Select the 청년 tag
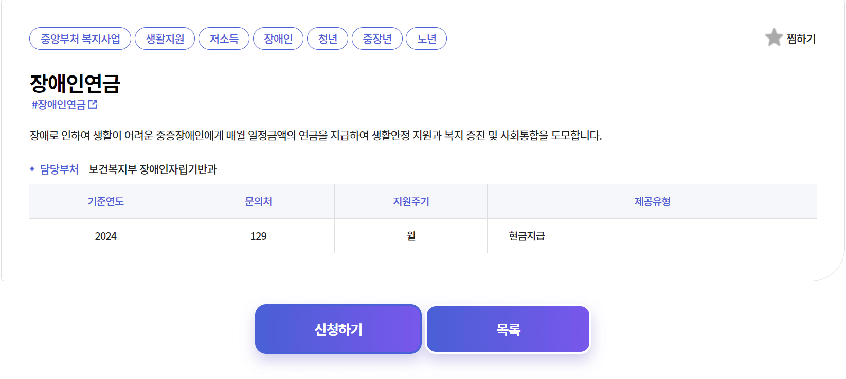The height and width of the screenshot is (379, 846). tap(328, 38)
